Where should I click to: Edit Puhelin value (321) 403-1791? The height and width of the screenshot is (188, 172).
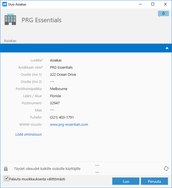62,117
